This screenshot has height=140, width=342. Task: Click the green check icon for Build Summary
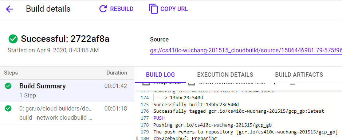click(x=8, y=86)
